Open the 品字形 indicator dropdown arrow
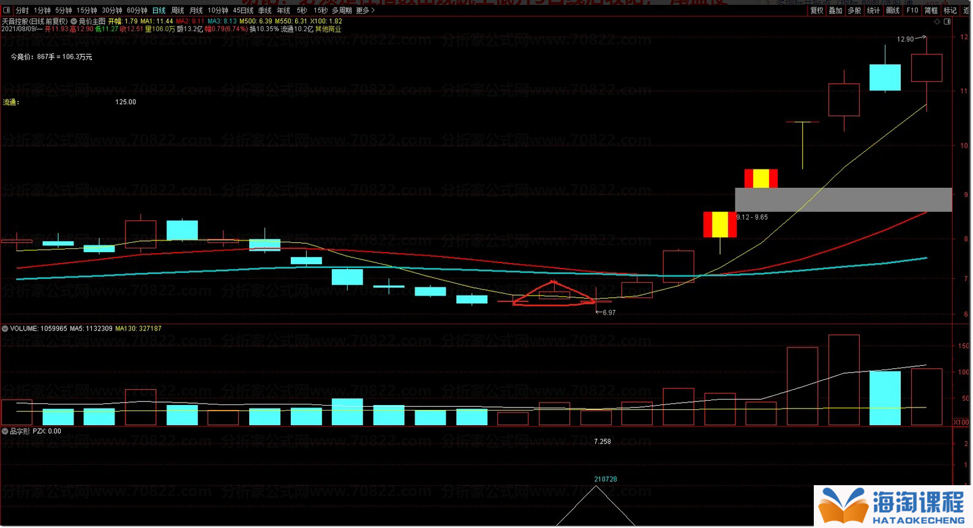 coord(5,431)
